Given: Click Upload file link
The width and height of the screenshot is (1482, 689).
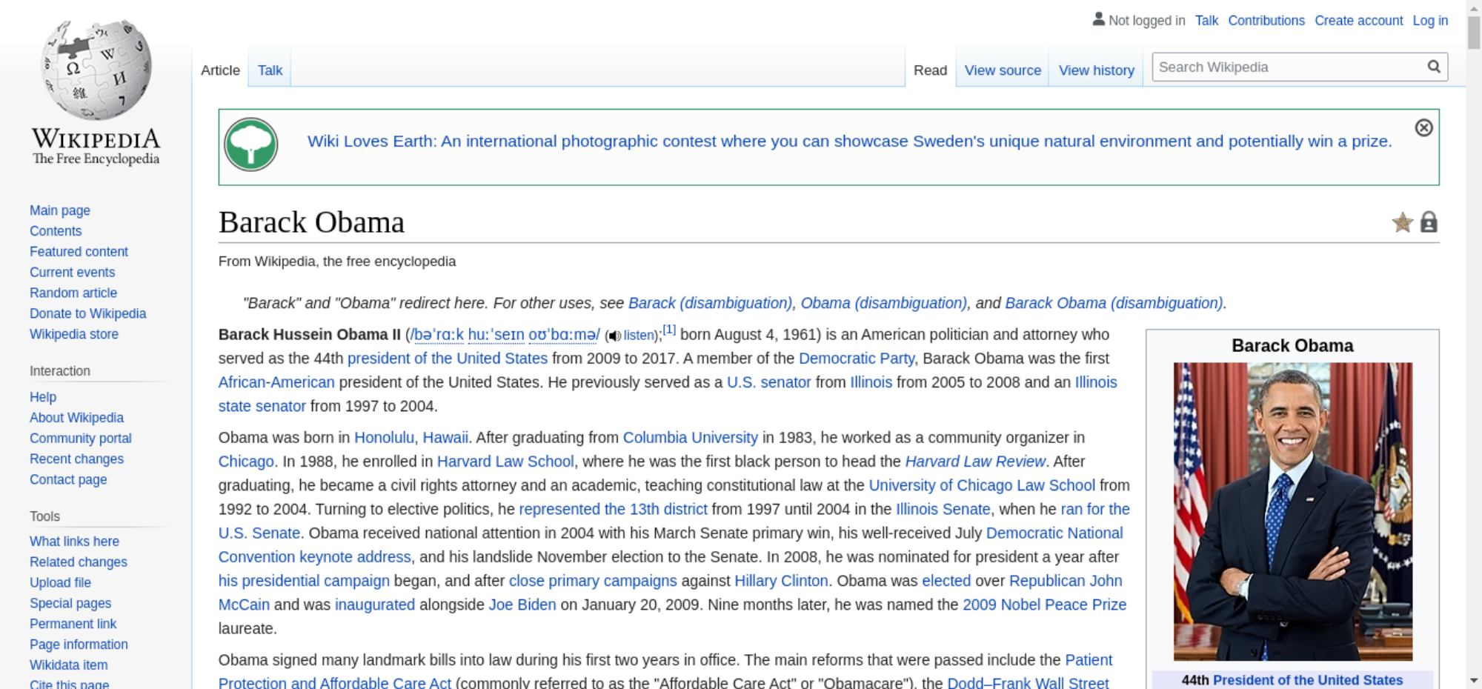Looking at the screenshot, I should coord(60,583).
